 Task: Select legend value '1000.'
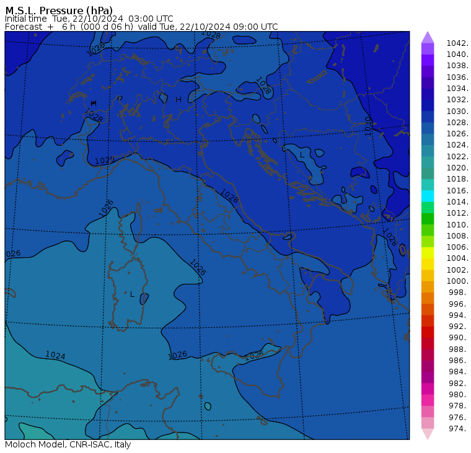[457, 281]
